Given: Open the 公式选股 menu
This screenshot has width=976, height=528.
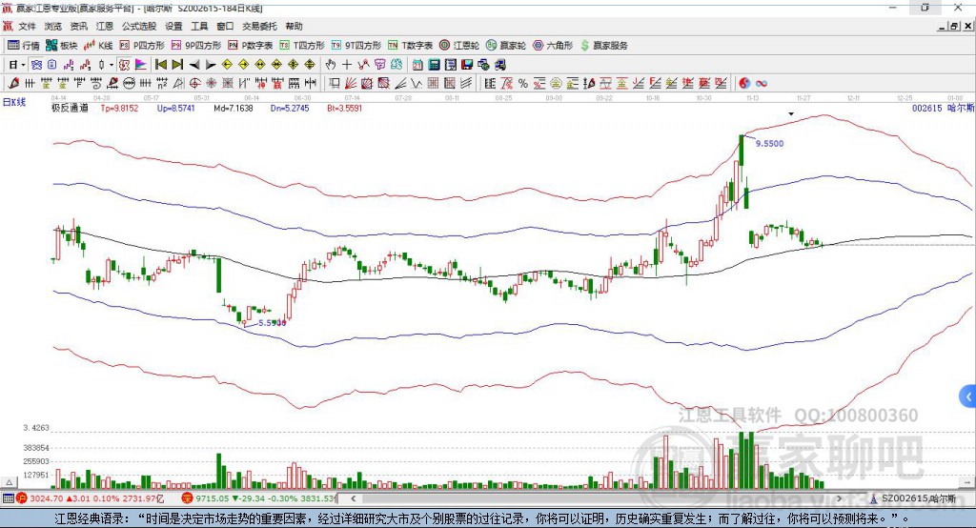Looking at the screenshot, I should tap(139, 26).
